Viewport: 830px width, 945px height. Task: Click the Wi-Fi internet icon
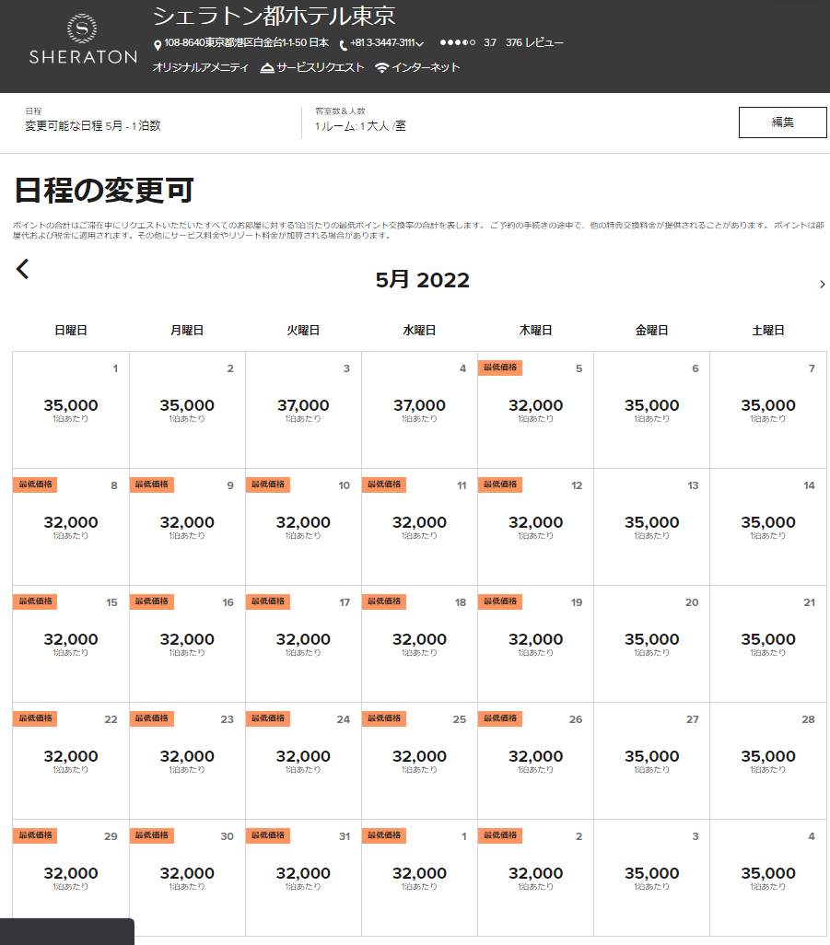coord(381,68)
